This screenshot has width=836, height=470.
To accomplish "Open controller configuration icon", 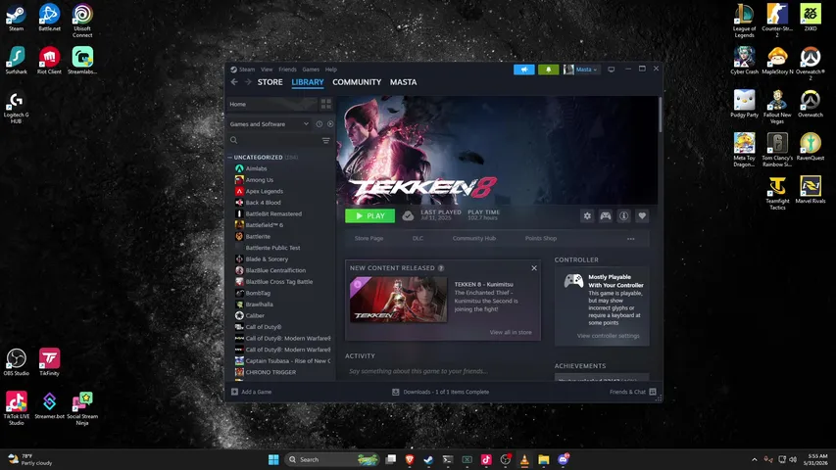I will [606, 215].
